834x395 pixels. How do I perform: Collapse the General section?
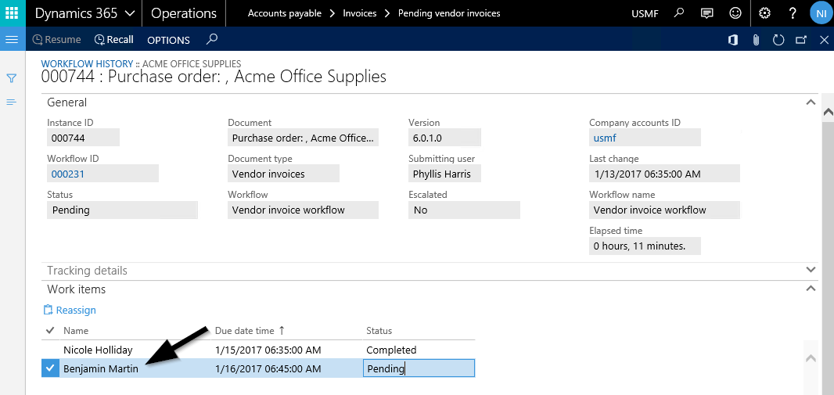(x=810, y=102)
